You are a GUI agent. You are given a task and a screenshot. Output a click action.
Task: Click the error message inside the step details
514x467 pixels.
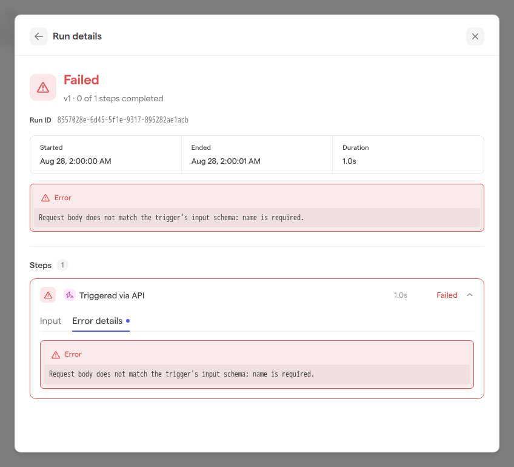pos(182,374)
